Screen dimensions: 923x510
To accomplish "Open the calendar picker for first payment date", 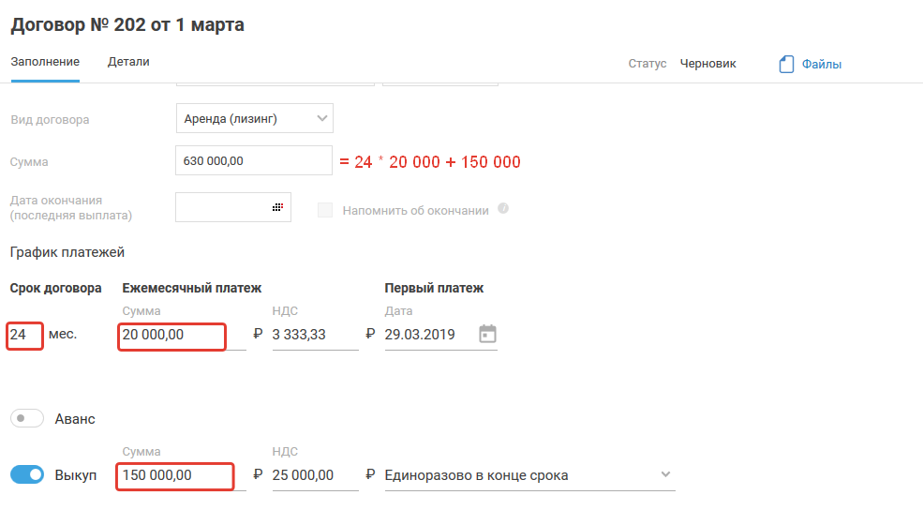I will pyautogui.click(x=487, y=334).
